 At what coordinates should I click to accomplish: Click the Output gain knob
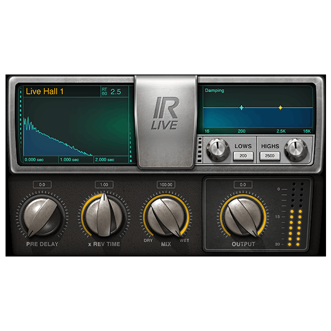(243, 215)
